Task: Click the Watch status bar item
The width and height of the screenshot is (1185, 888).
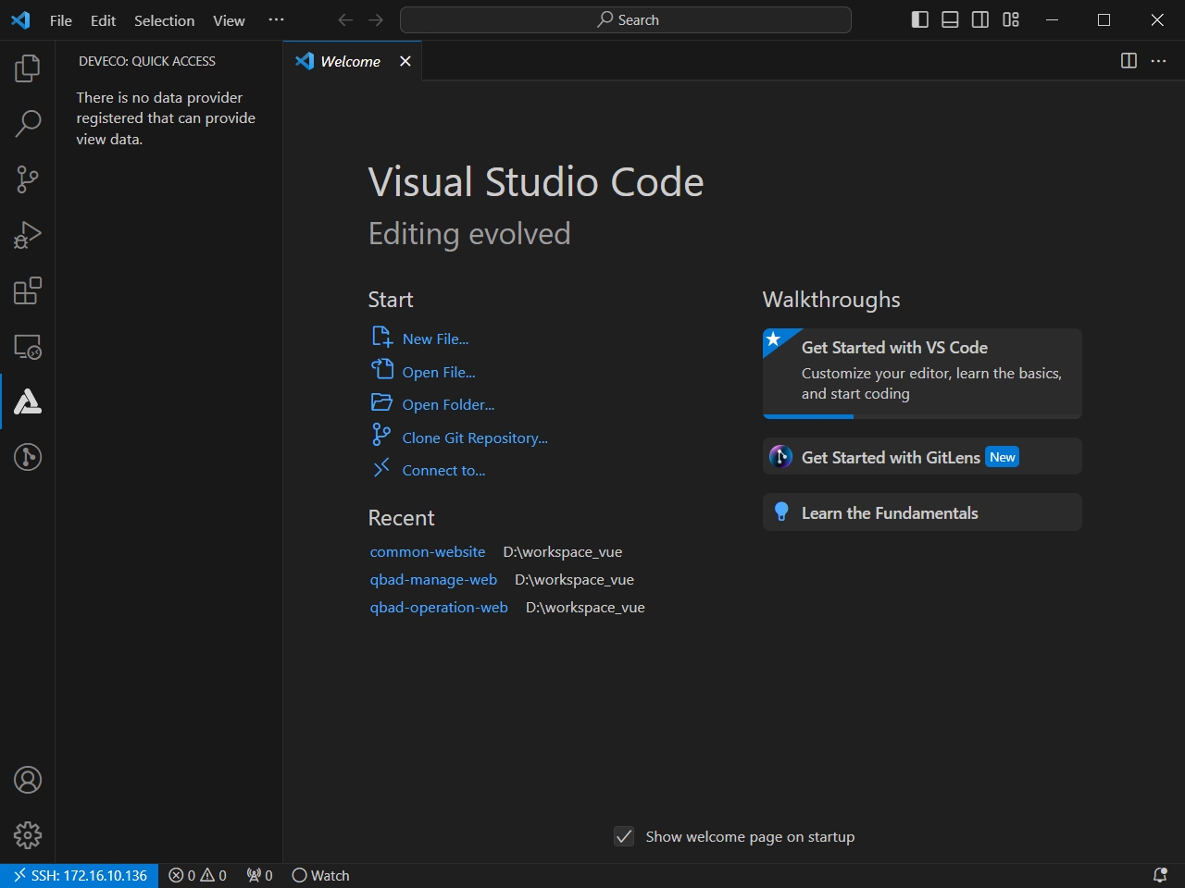Action: tap(320, 875)
